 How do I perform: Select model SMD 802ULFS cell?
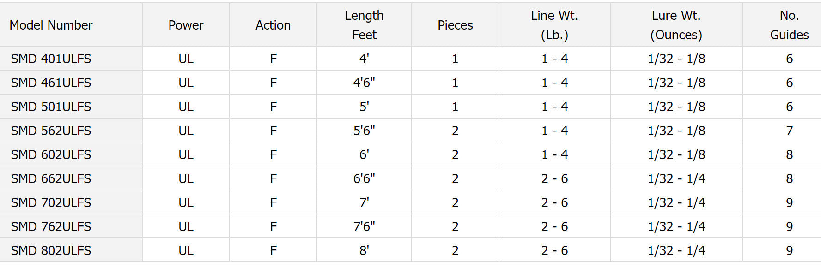51,250
